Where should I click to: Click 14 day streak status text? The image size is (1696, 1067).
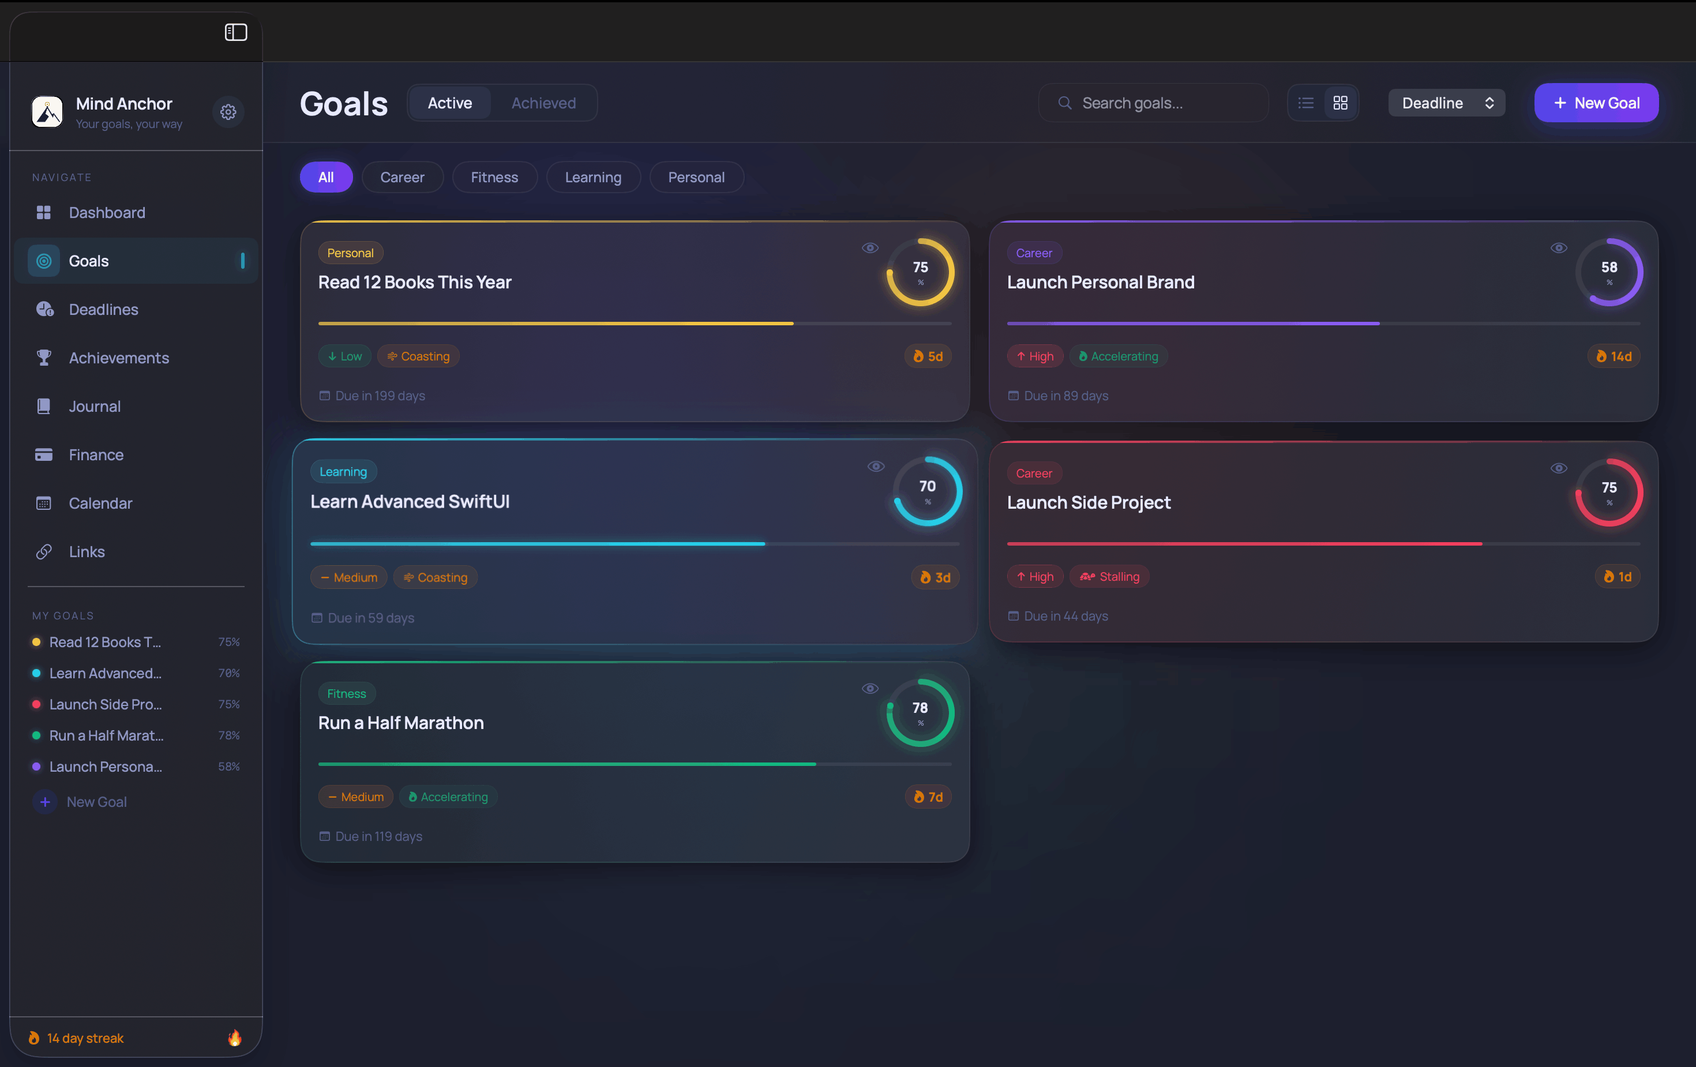(x=85, y=1038)
